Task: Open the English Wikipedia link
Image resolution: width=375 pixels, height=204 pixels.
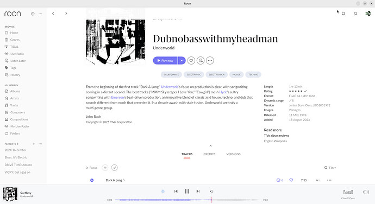Action: (275, 141)
